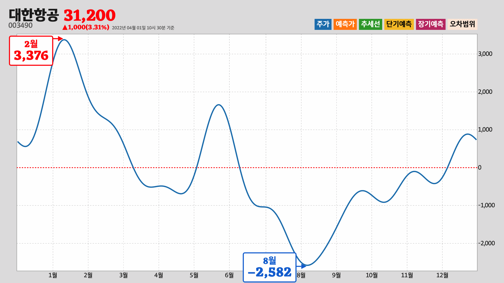Screen dimensions: 504x283
Task: Click the -2,000 y-axis label
Action: pyautogui.click(x=486, y=243)
